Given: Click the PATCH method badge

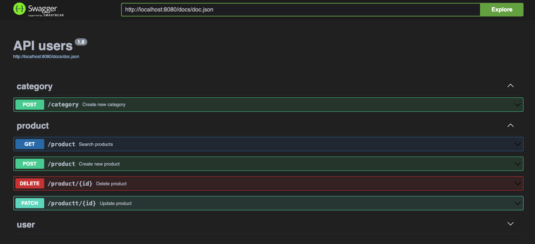Looking at the screenshot, I should tap(30, 203).
